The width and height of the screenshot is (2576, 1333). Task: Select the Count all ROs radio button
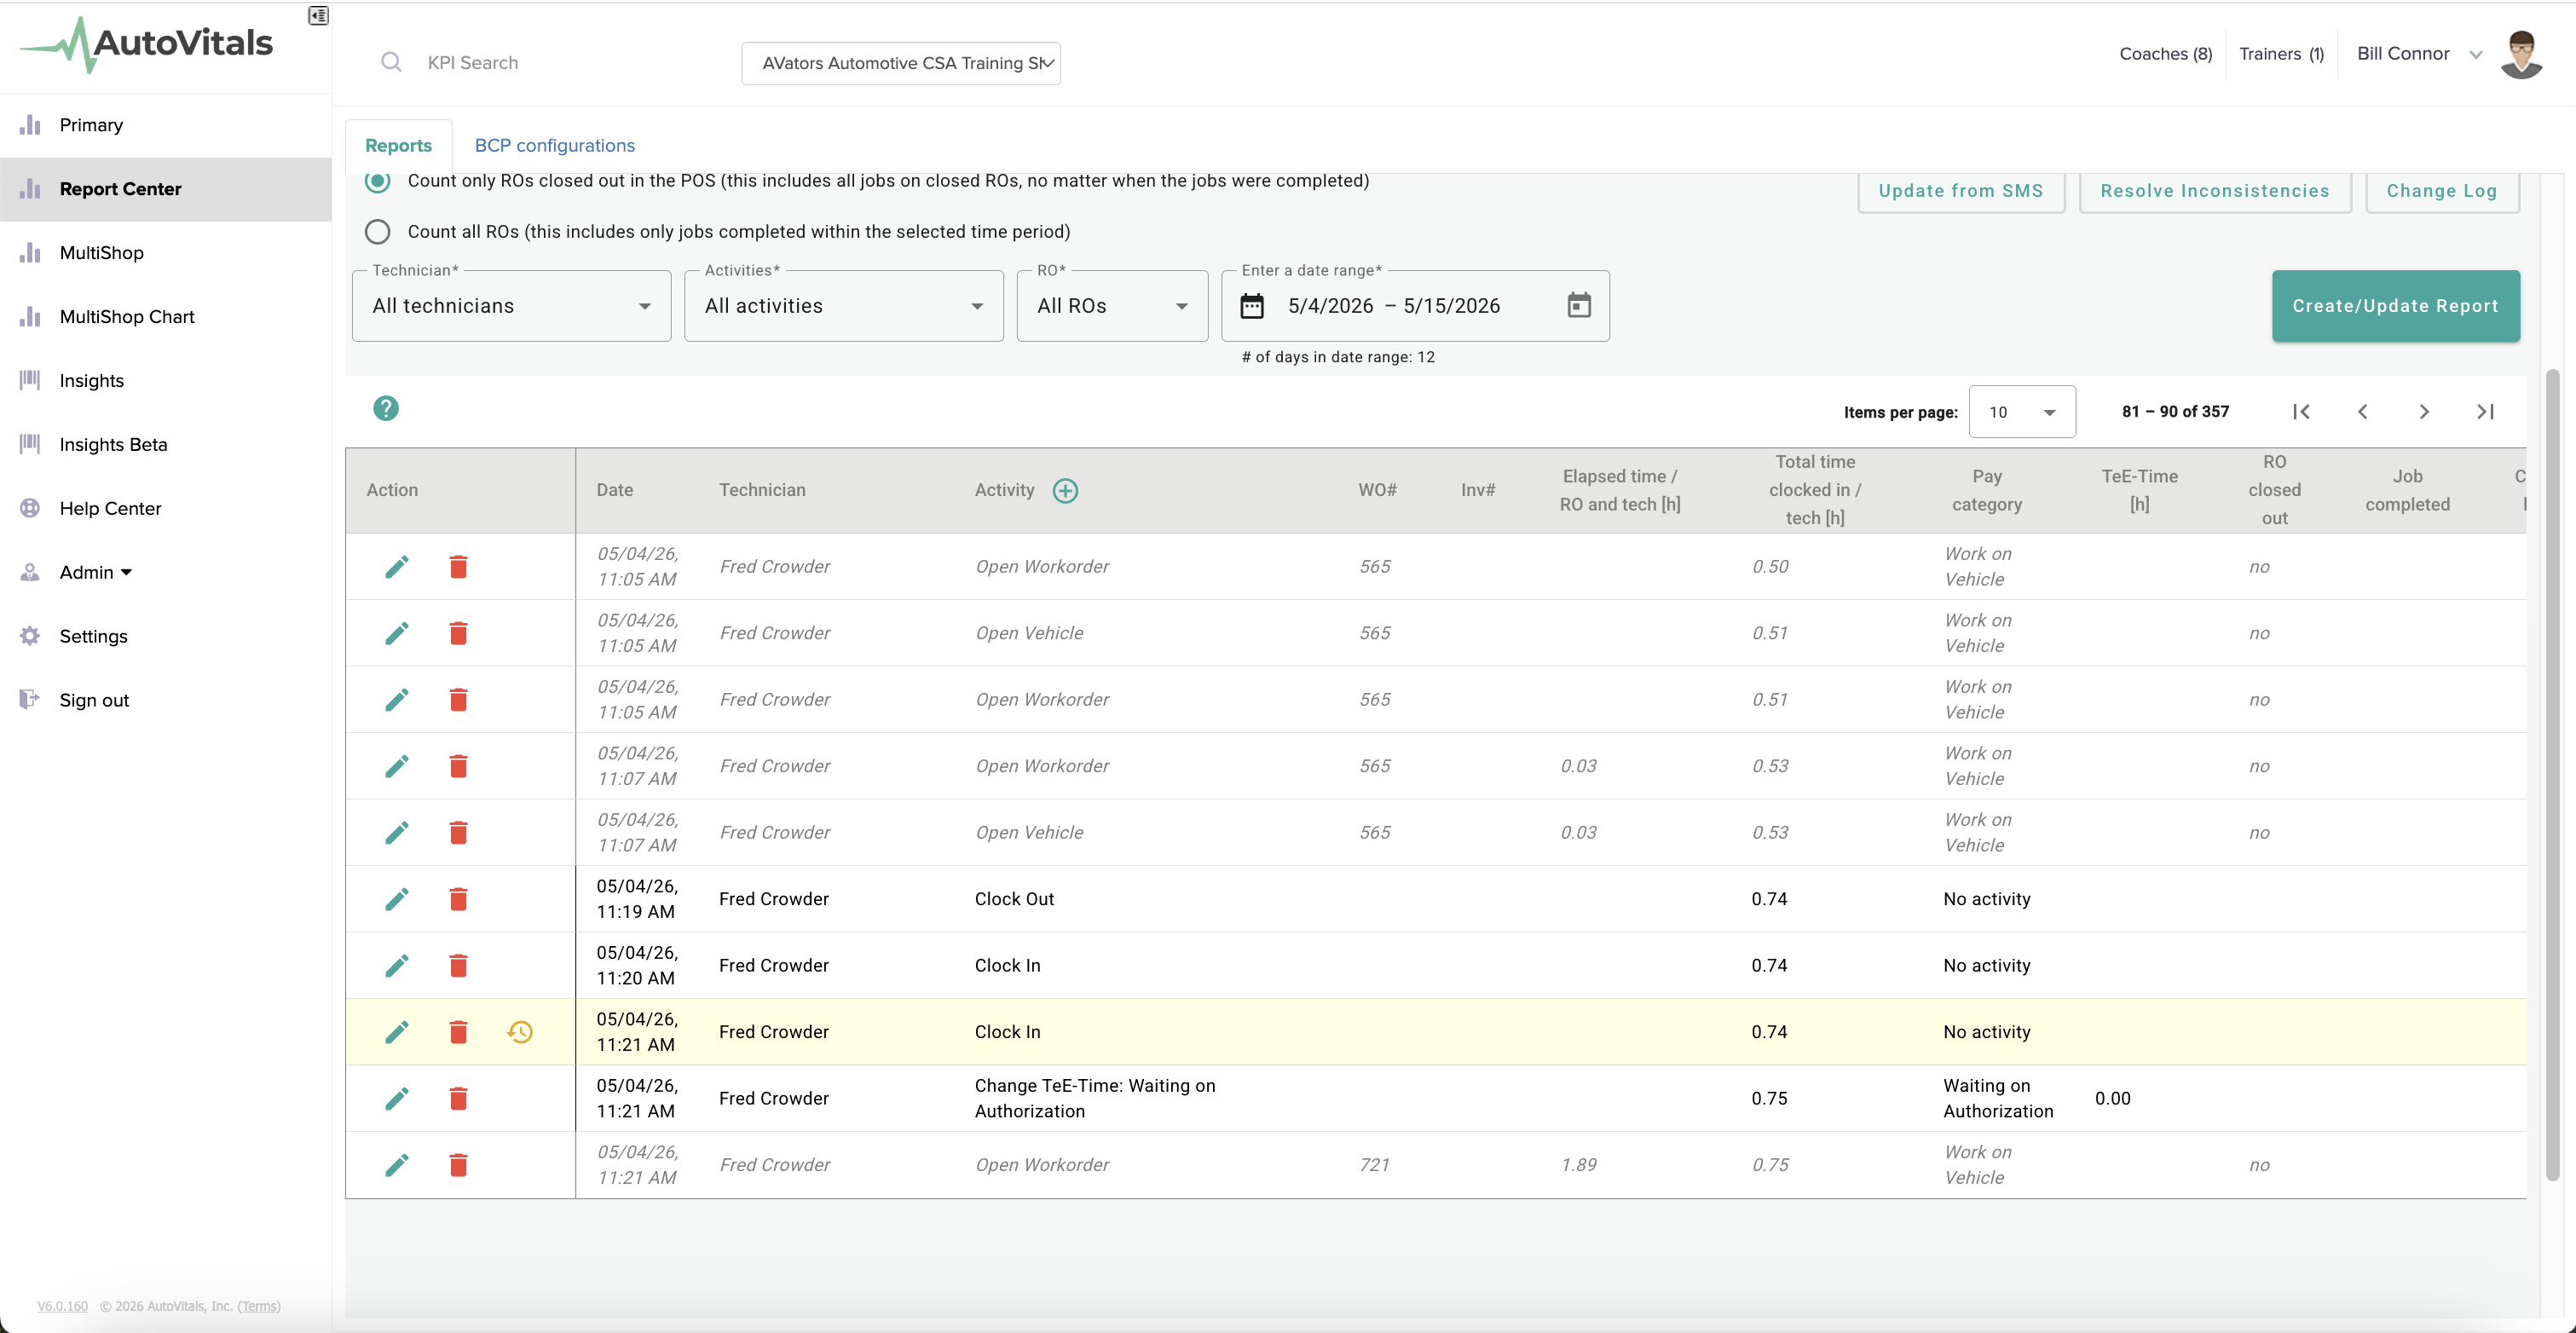378,231
